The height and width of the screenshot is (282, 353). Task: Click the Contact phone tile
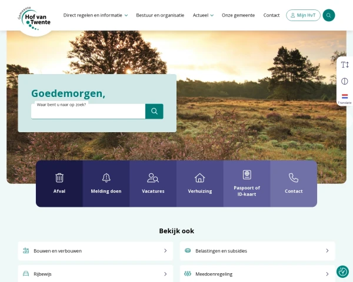294,183
